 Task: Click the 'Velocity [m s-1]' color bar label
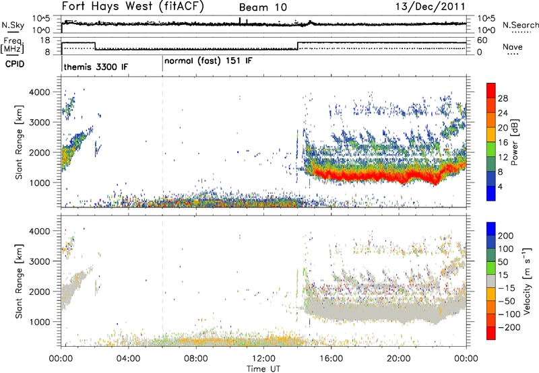(526, 281)
